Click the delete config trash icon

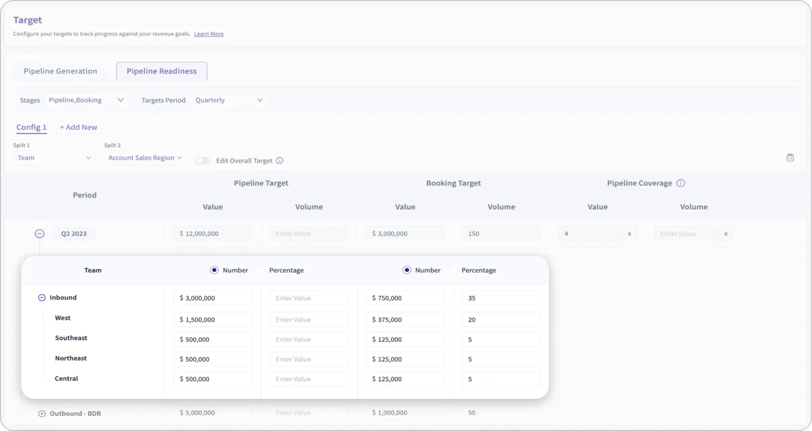click(790, 158)
